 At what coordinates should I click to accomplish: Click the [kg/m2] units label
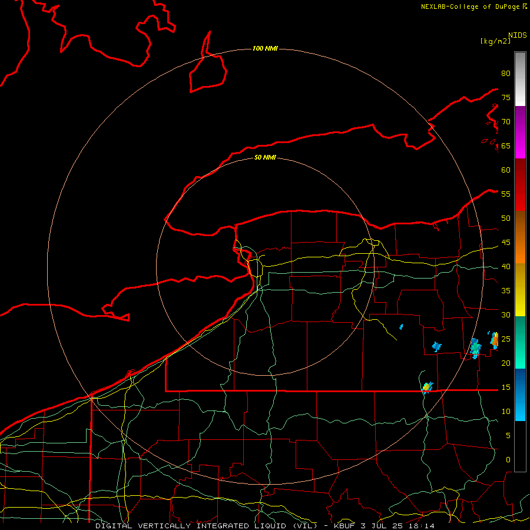(x=496, y=41)
